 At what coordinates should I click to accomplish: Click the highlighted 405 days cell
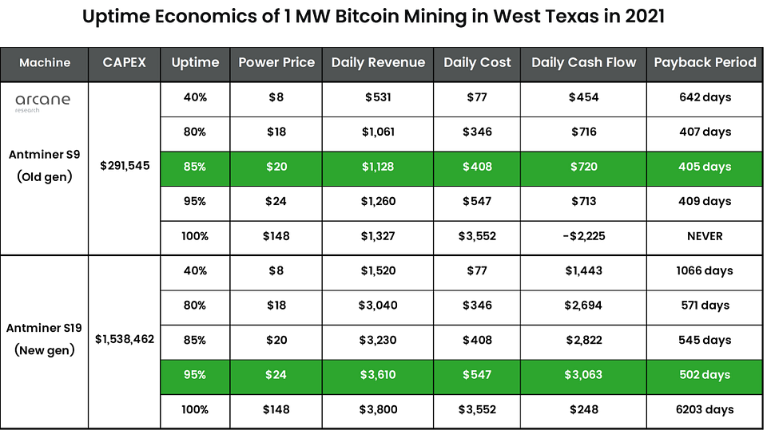coord(705,168)
